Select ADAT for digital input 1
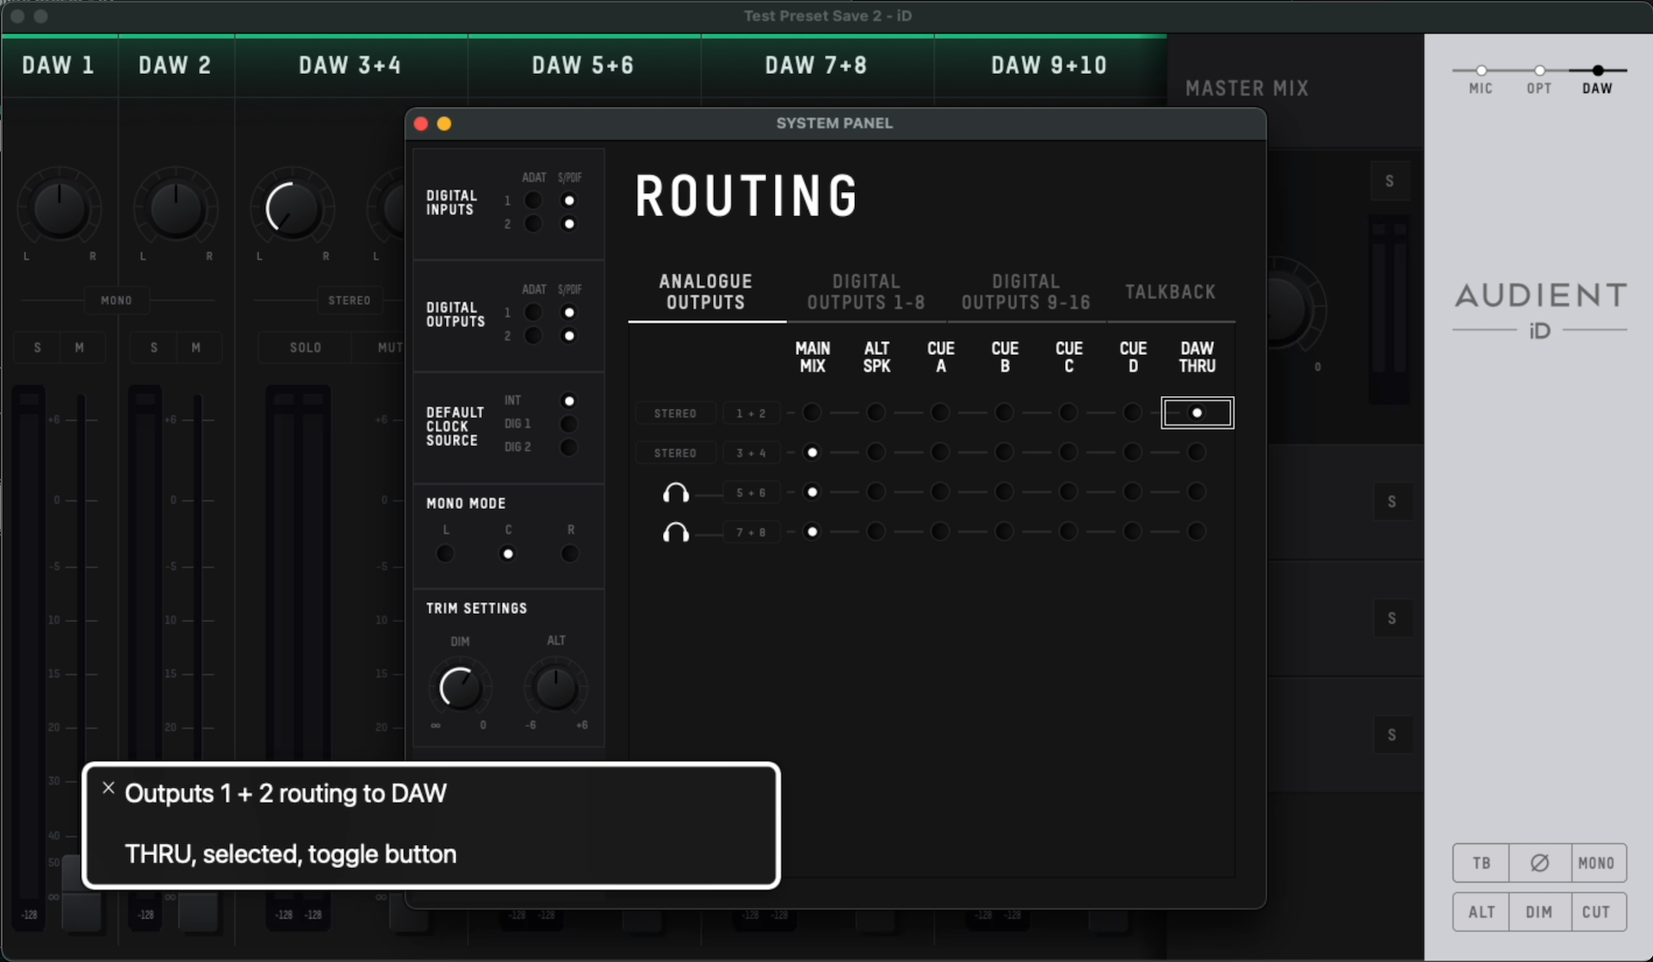 [534, 201]
